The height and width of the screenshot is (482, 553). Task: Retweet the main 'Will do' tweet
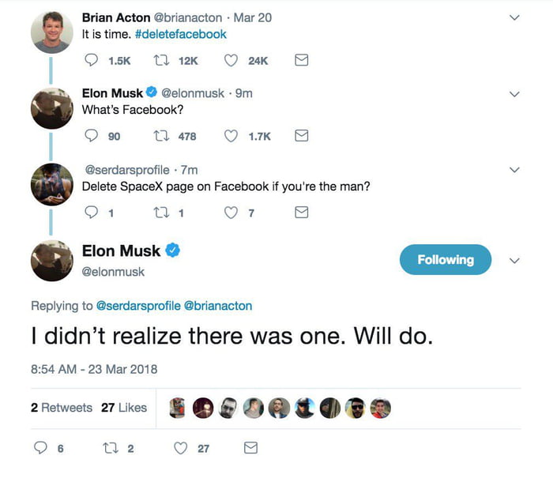pos(111,448)
